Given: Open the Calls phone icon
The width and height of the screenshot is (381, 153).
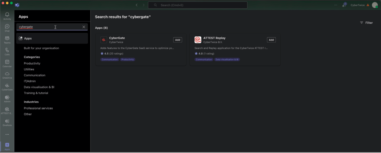Looking at the screenshot, I should 7,52.
